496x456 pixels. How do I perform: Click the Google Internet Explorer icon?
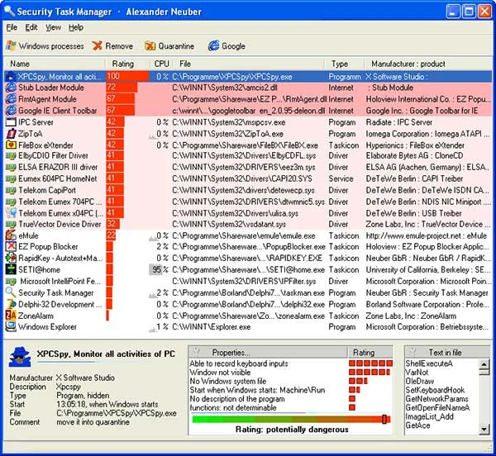point(213,45)
